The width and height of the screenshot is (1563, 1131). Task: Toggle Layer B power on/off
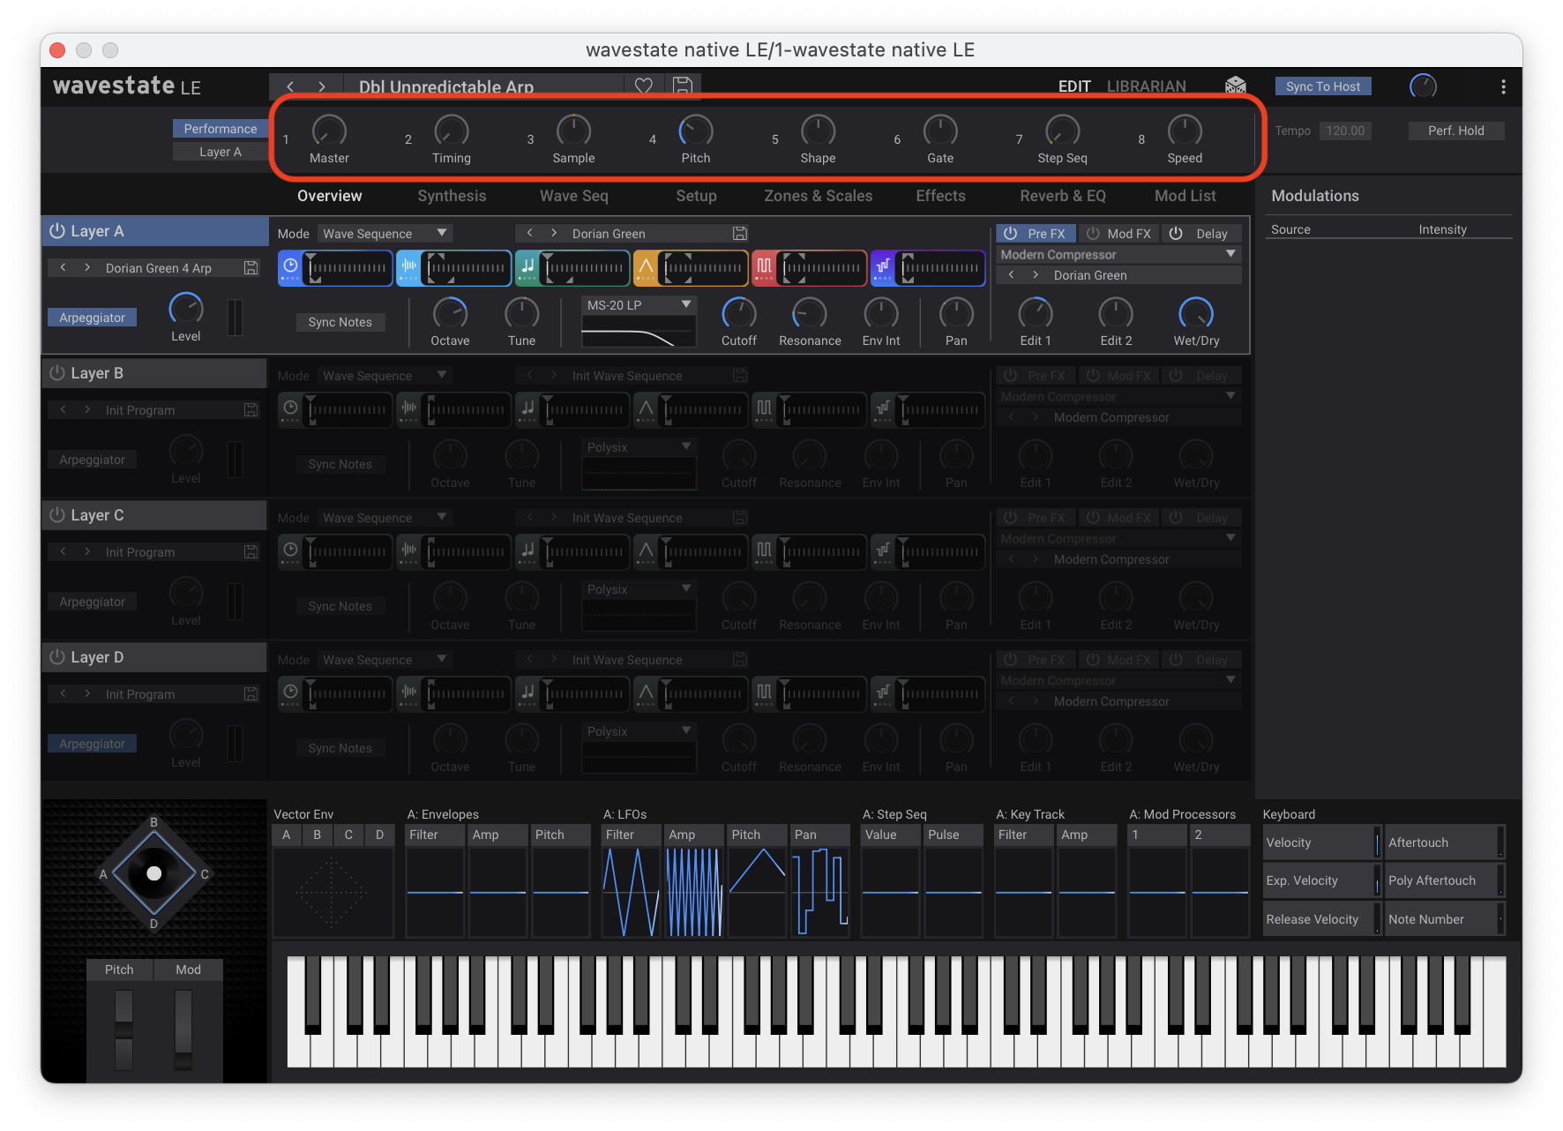click(57, 373)
